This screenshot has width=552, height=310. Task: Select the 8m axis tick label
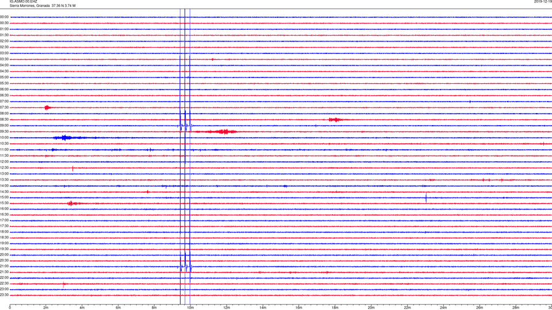pos(154,308)
